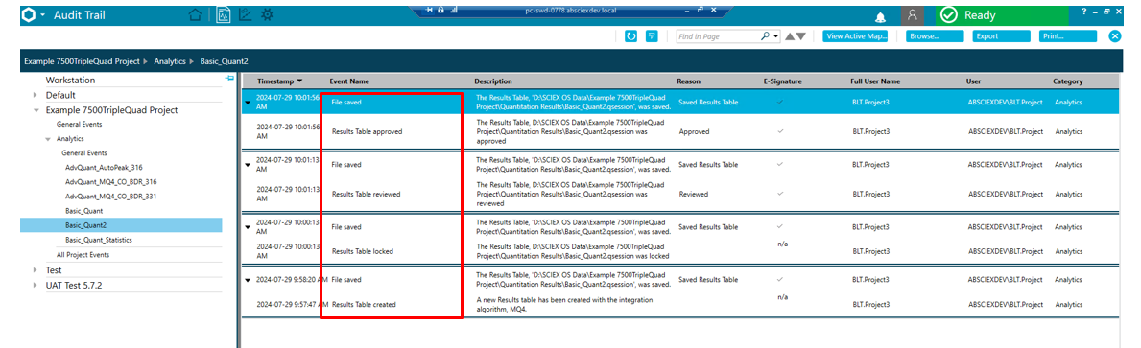Toggle the navigation pane pin icon
1141x348 pixels.
pyautogui.click(x=229, y=77)
